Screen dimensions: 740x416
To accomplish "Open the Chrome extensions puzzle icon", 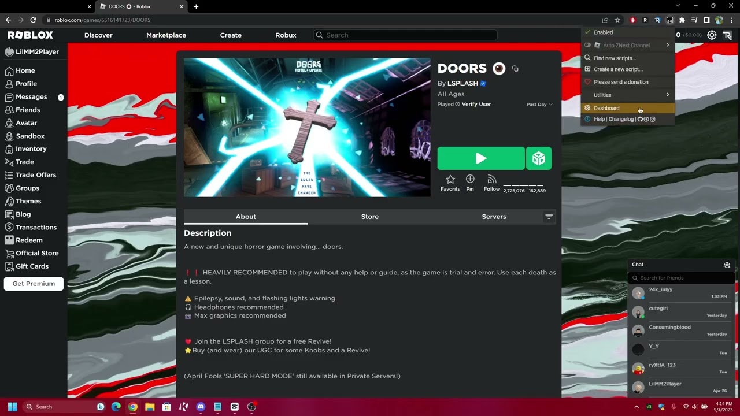I will pyautogui.click(x=682, y=20).
